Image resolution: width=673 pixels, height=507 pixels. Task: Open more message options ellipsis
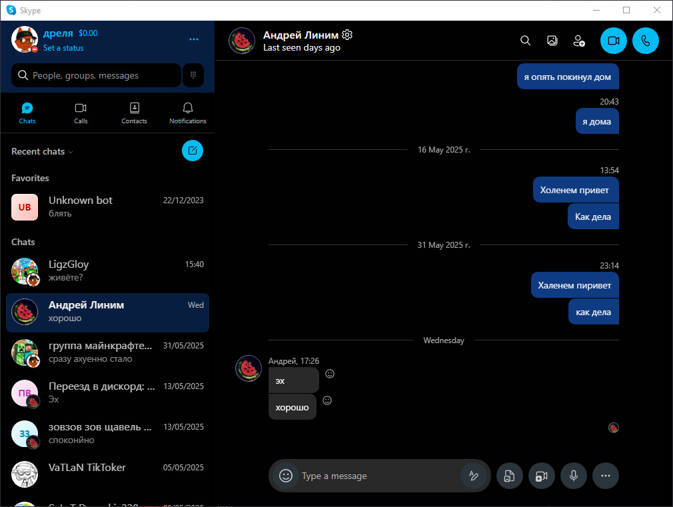pyautogui.click(x=606, y=476)
